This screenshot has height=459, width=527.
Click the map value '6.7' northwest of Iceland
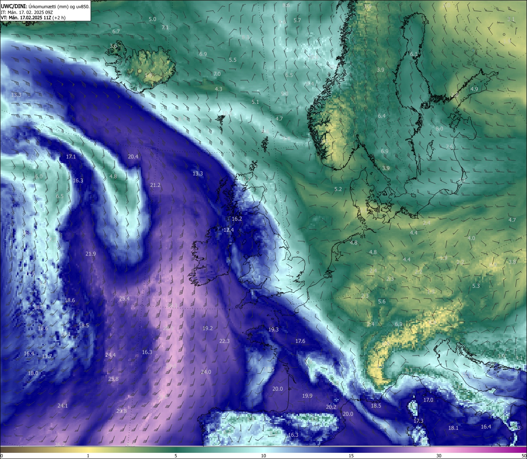[x=116, y=31]
